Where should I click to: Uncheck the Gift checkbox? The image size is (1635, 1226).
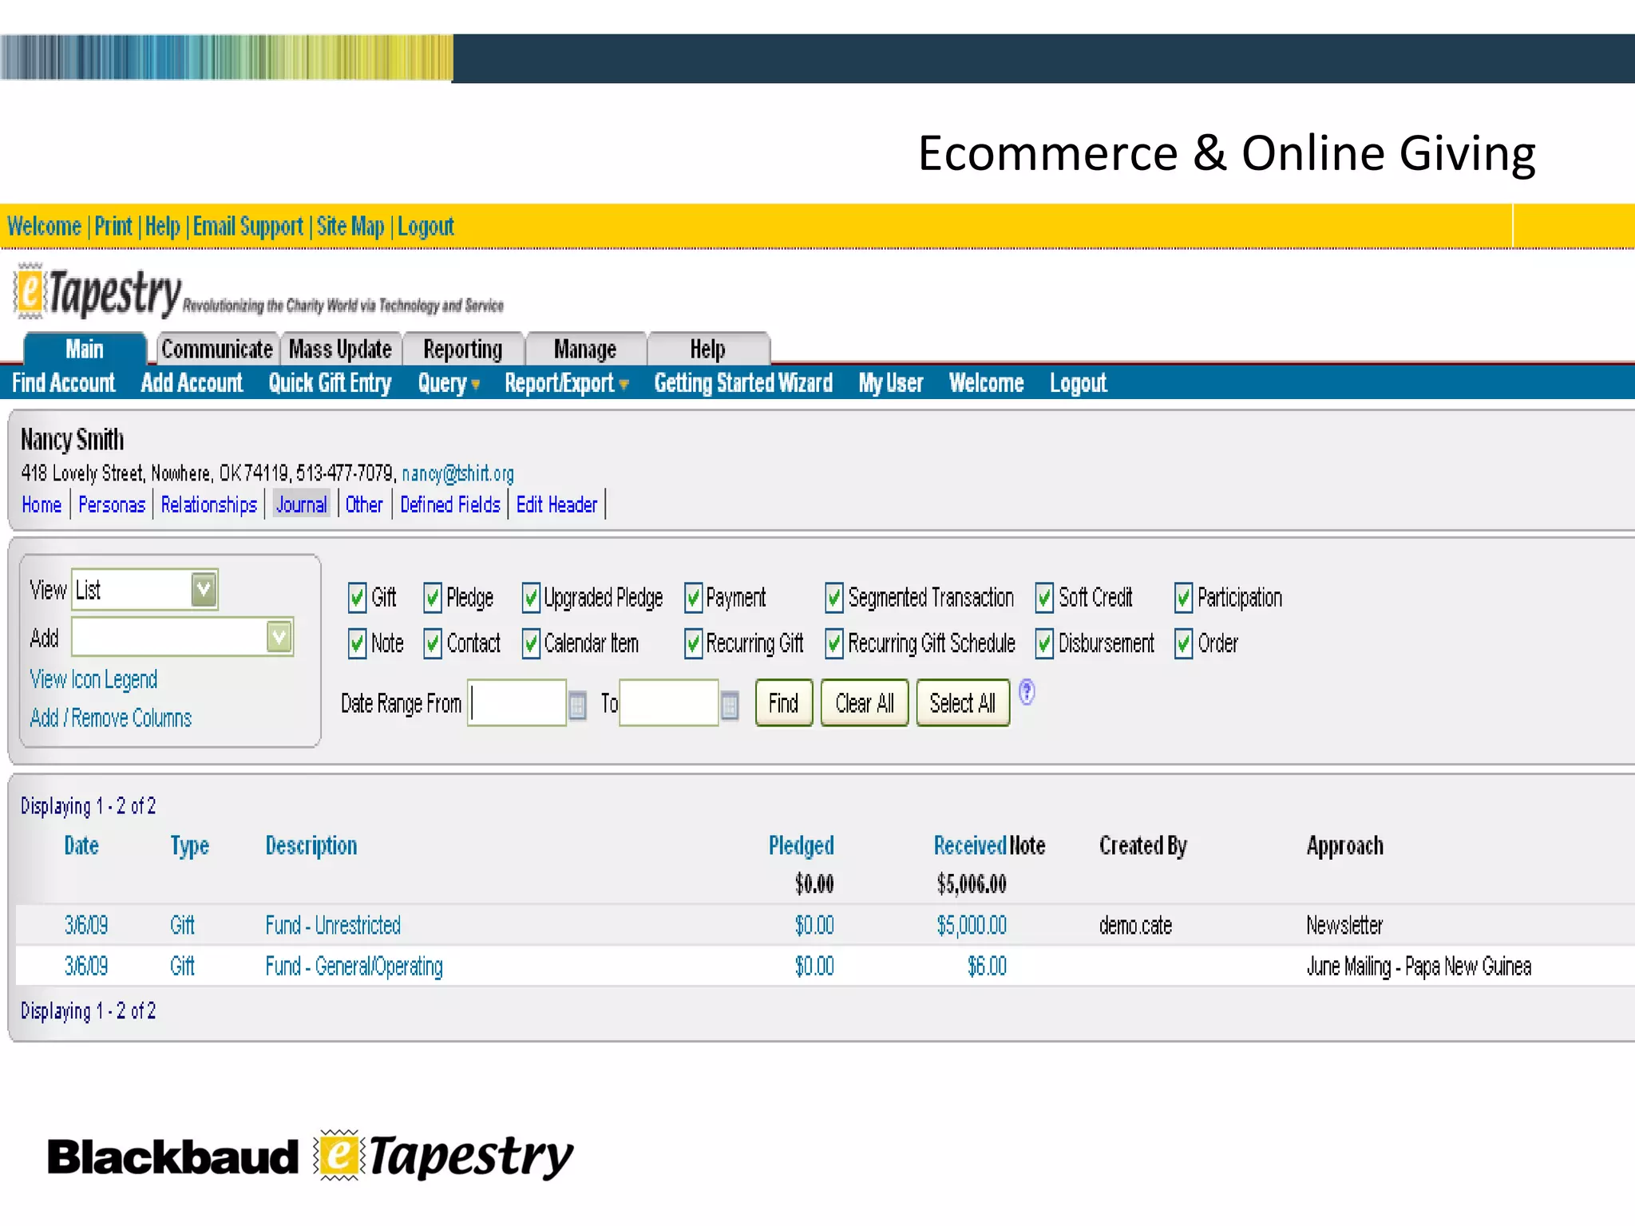(357, 597)
